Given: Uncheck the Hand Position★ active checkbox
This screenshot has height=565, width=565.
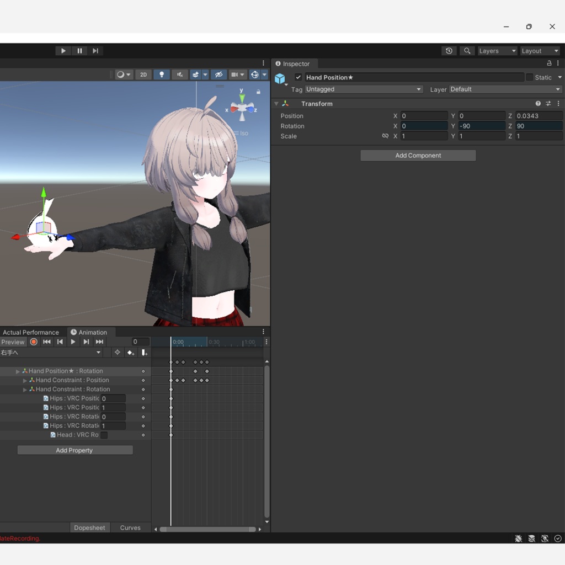Looking at the screenshot, I should [298, 77].
